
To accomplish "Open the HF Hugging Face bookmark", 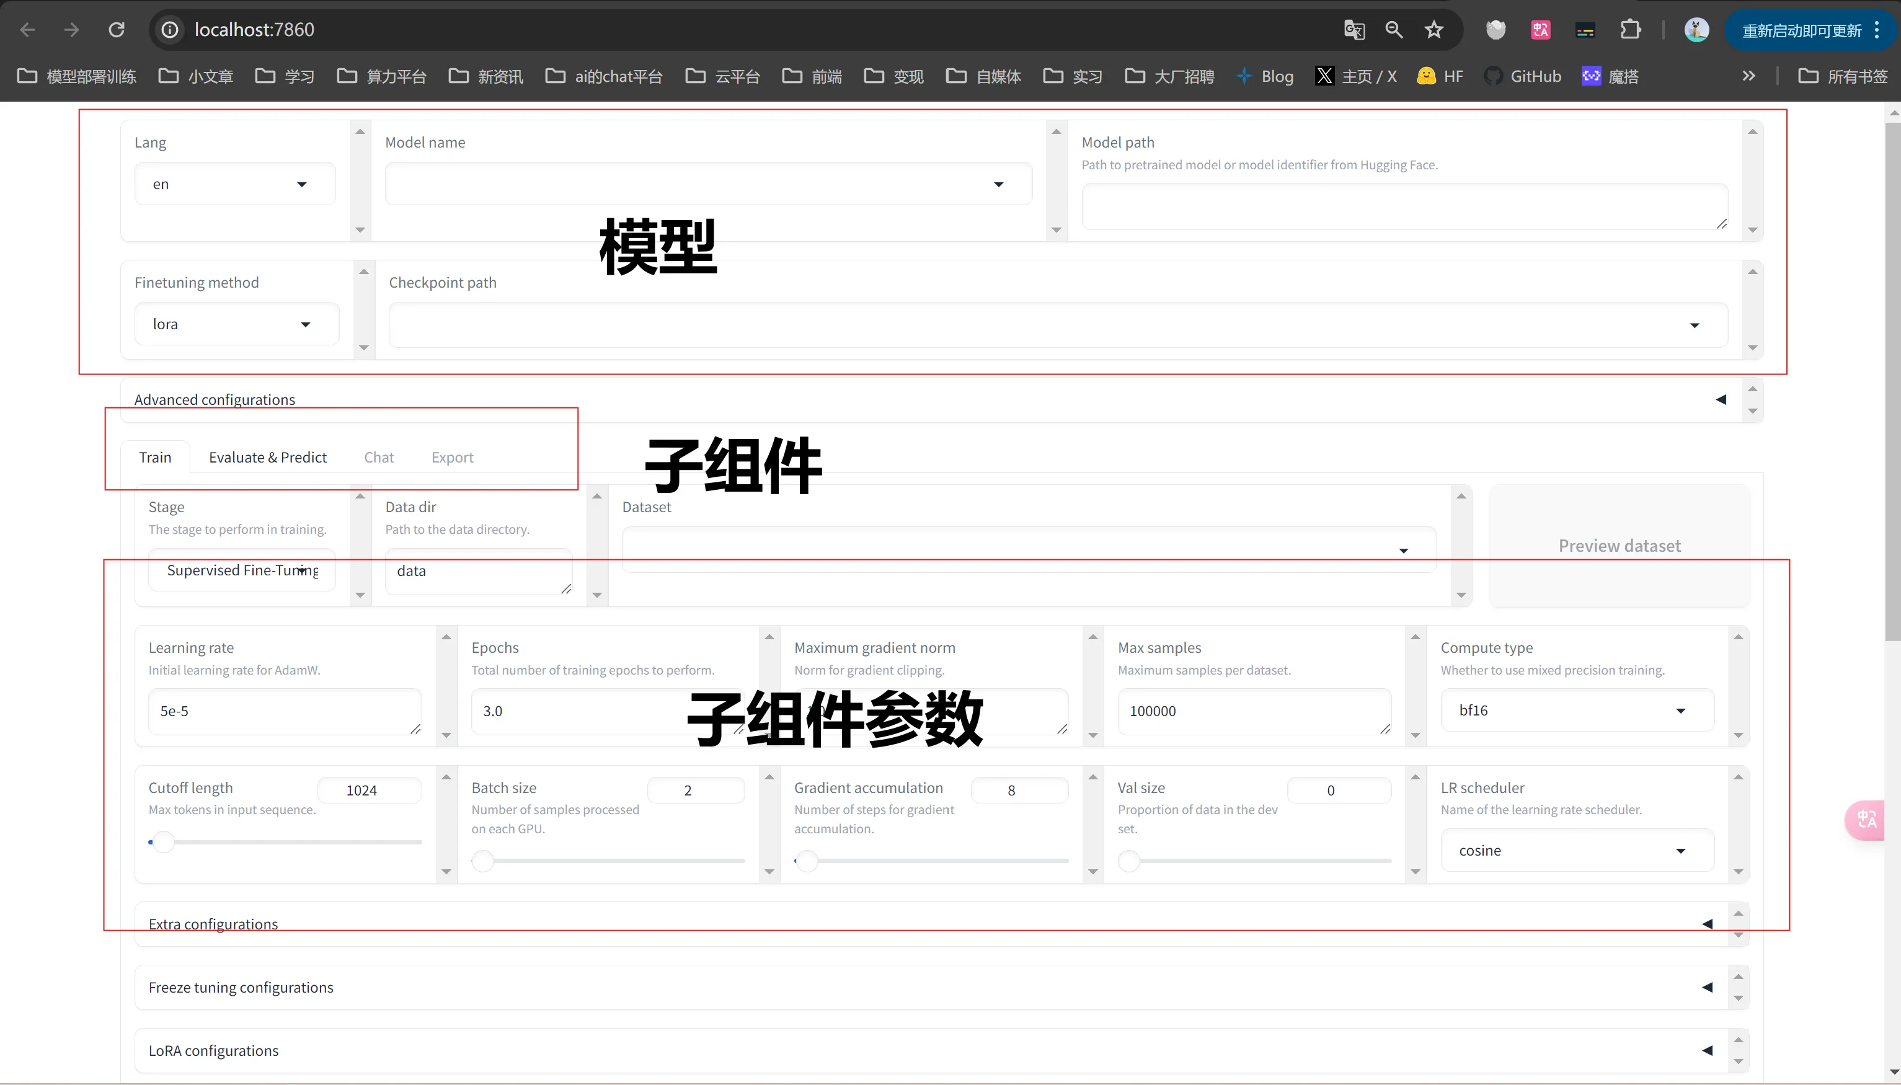I will pyautogui.click(x=1440, y=76).
